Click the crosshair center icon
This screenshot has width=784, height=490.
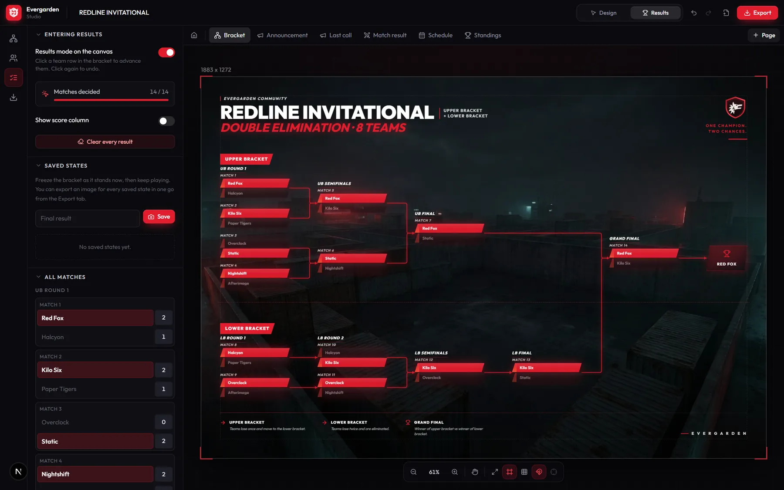(554, 472)
